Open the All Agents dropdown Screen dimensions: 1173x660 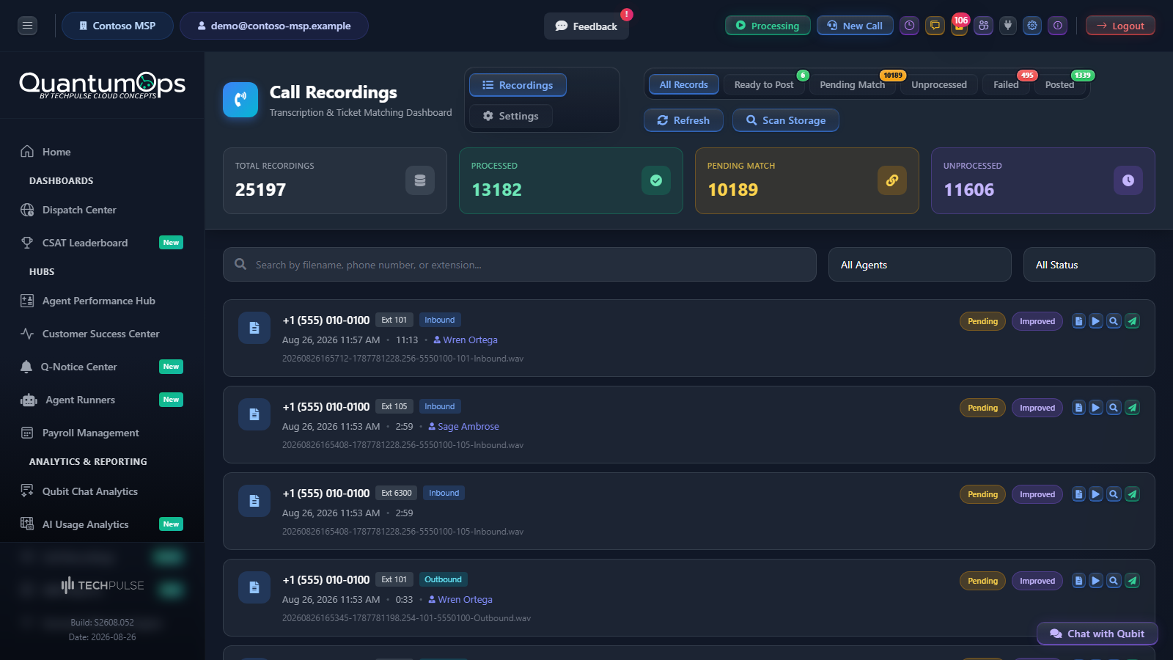(920, 265)
